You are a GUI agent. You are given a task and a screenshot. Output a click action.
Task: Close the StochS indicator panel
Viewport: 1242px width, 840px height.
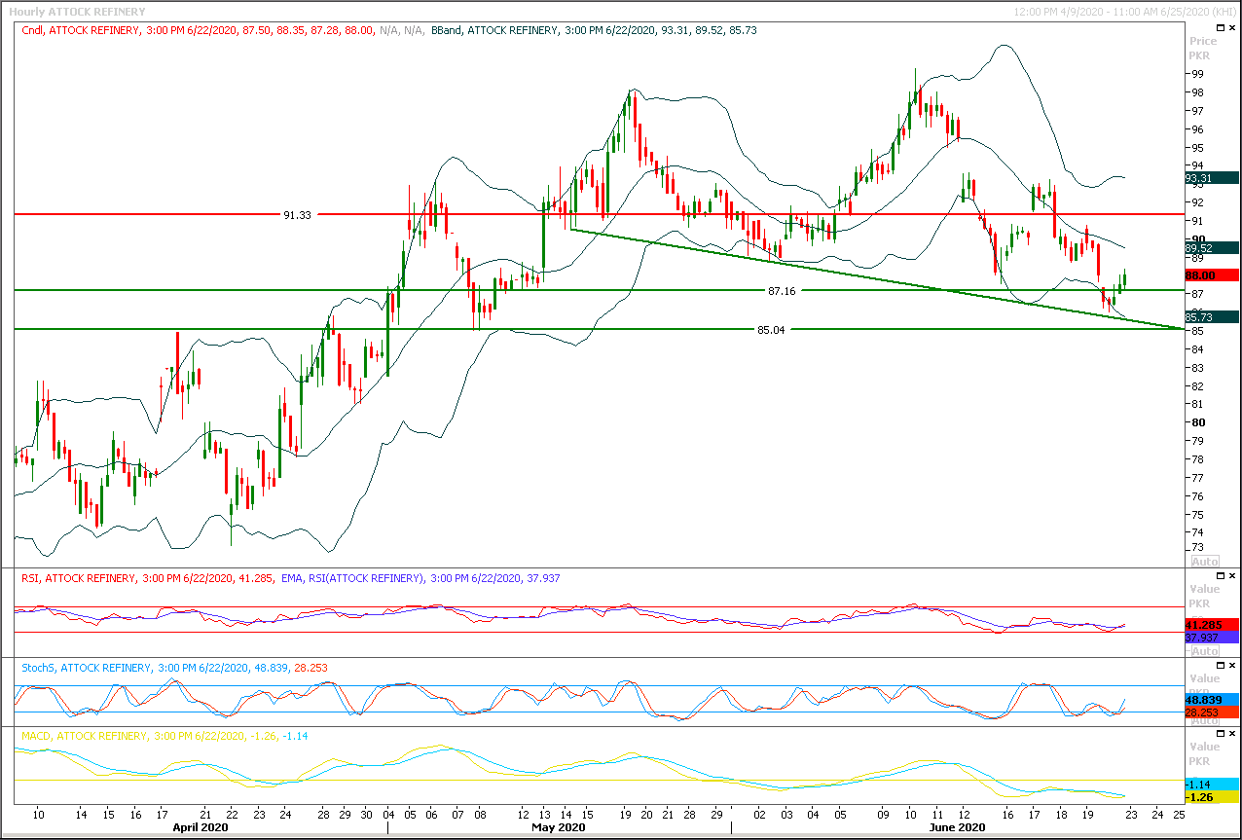[x=1233, y=667]
